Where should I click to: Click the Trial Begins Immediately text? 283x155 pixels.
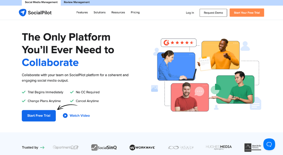45,92
